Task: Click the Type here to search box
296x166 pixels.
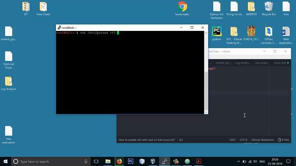Action: pos(51,161)
